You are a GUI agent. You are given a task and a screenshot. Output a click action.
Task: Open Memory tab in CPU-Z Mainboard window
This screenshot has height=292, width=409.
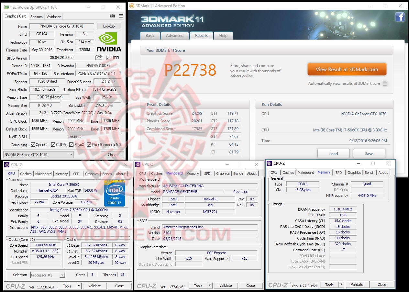coord(193,174)
